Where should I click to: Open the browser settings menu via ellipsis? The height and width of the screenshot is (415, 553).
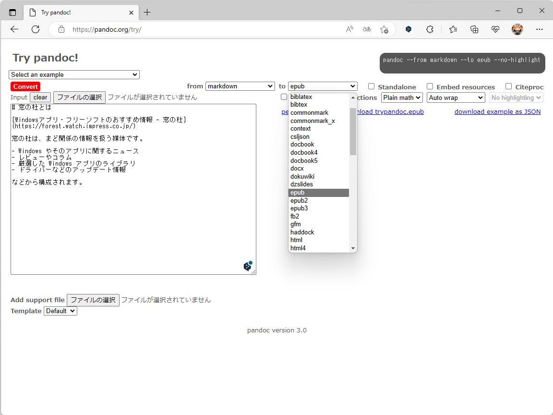pos(540,29)
